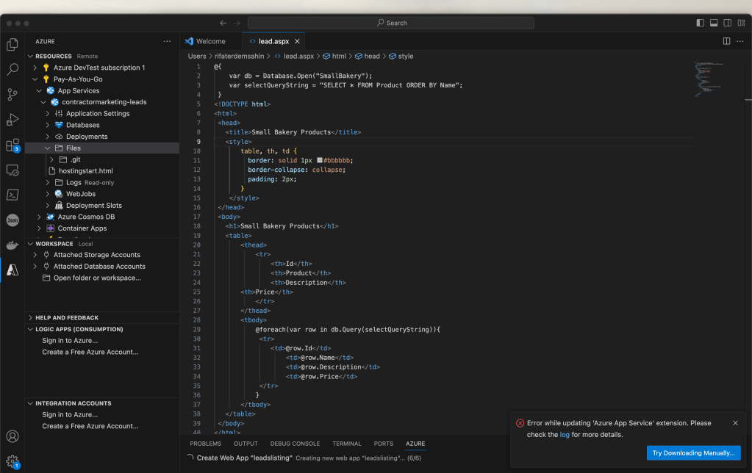This screenshot has width=752, height=473.
Task: Expand Container Apps node
Action: click(x=39, y=228)
